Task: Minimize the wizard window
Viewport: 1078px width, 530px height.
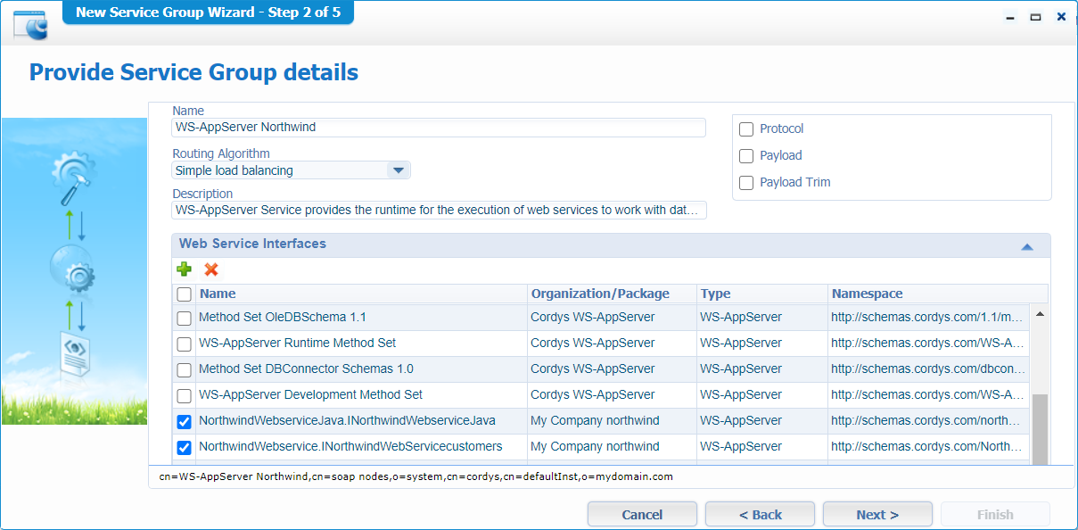Action: (x=1009, y=17)
